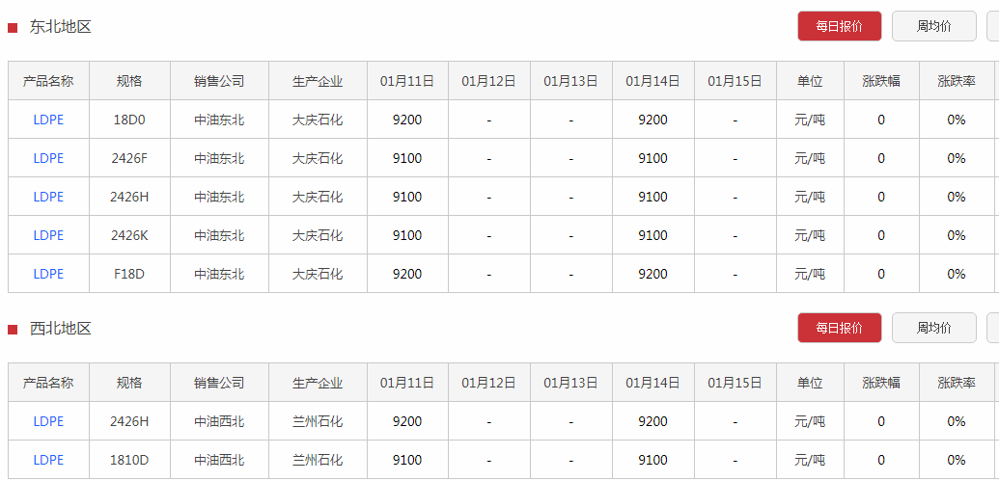Click 产品名称 column header in 西北地区 table

pos(48,383)
